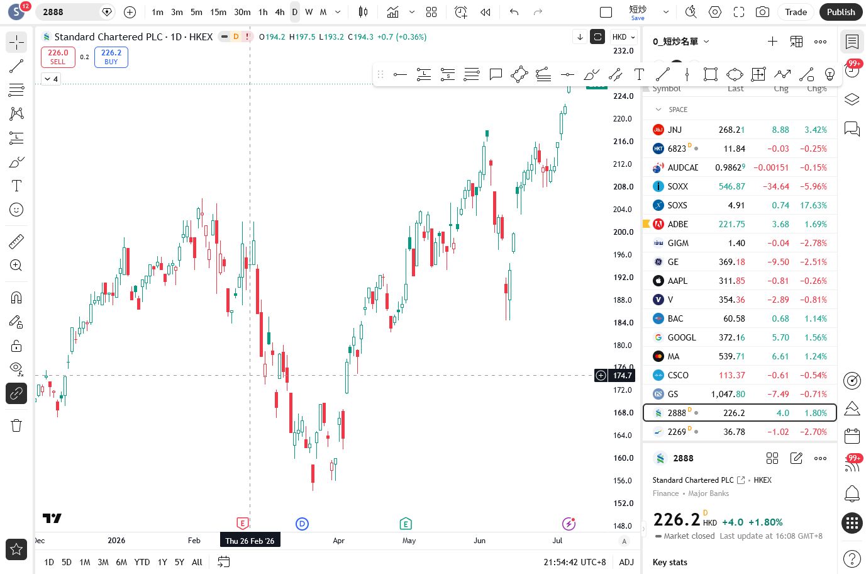This screenshot has height=574, width=866.
Task: Open the layout setup square icon
Action: pos(606,12)
